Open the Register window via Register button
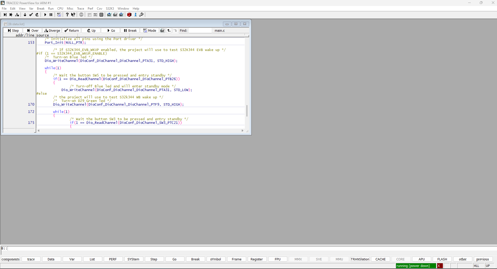The width and height of the screenshot is (497, 269). click(x=257, y=259)
